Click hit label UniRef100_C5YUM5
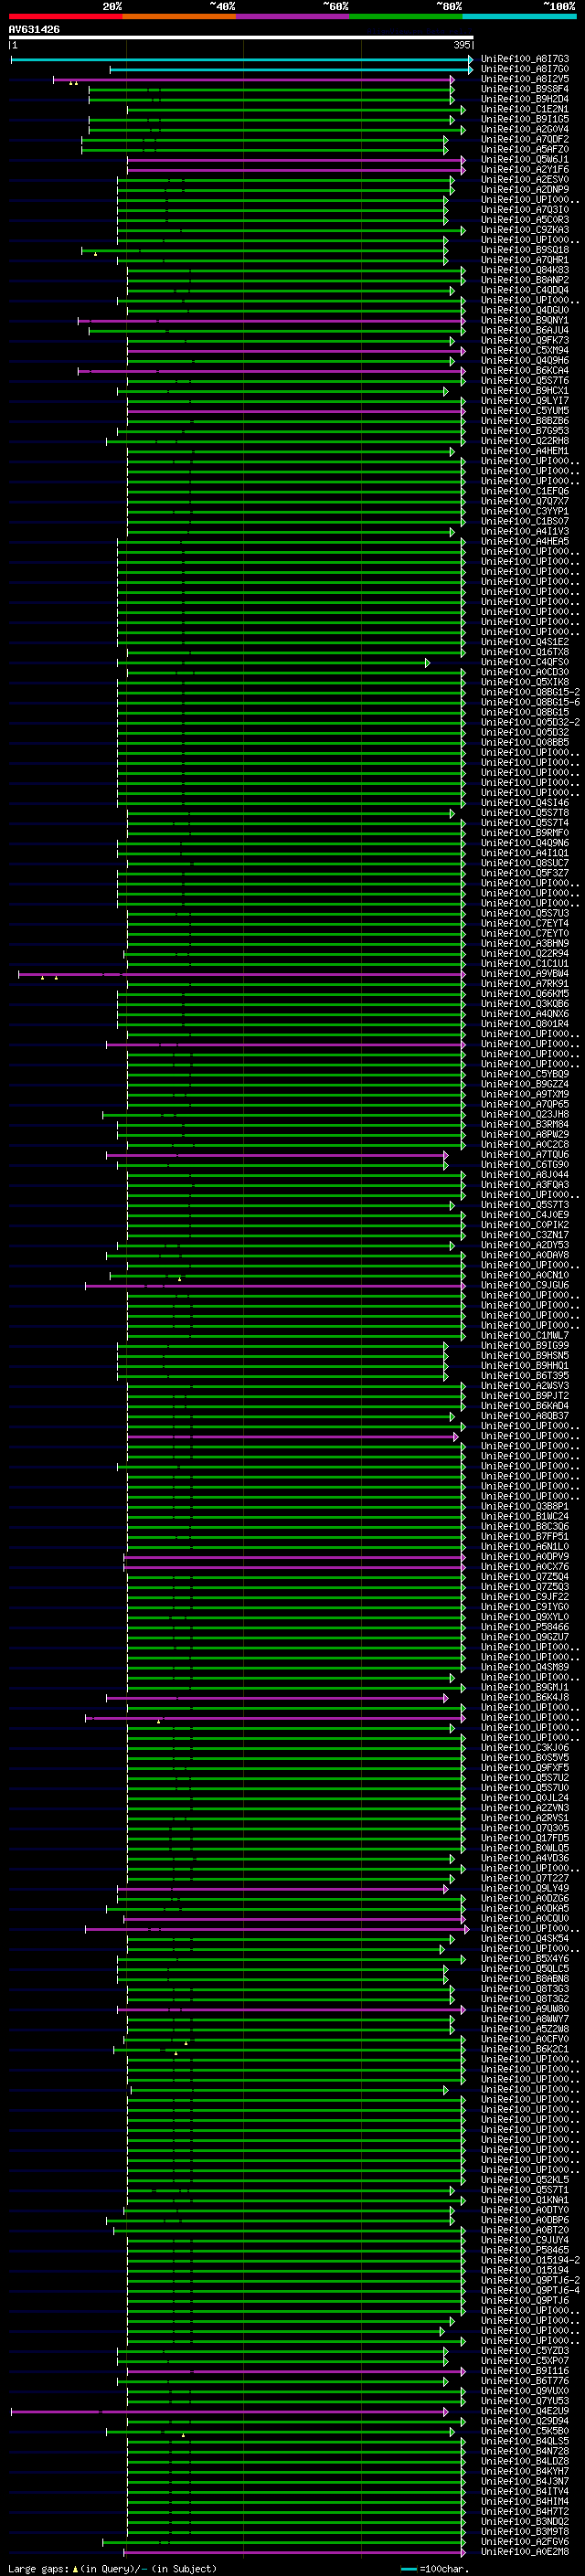 [524, 411]
